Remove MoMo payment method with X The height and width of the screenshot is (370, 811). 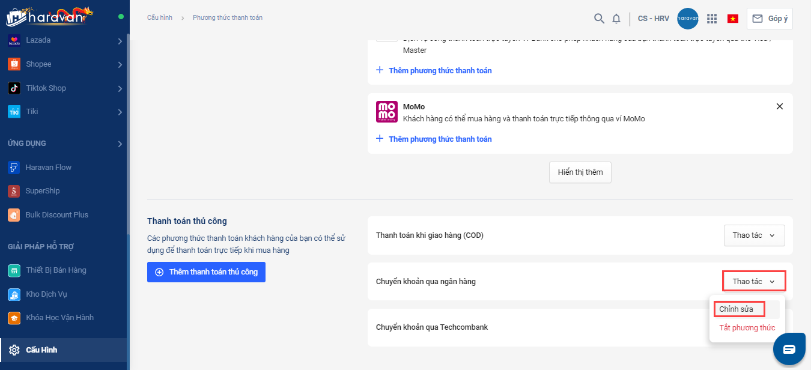[780, 106]
